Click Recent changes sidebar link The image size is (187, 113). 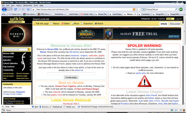pos(23,73)
